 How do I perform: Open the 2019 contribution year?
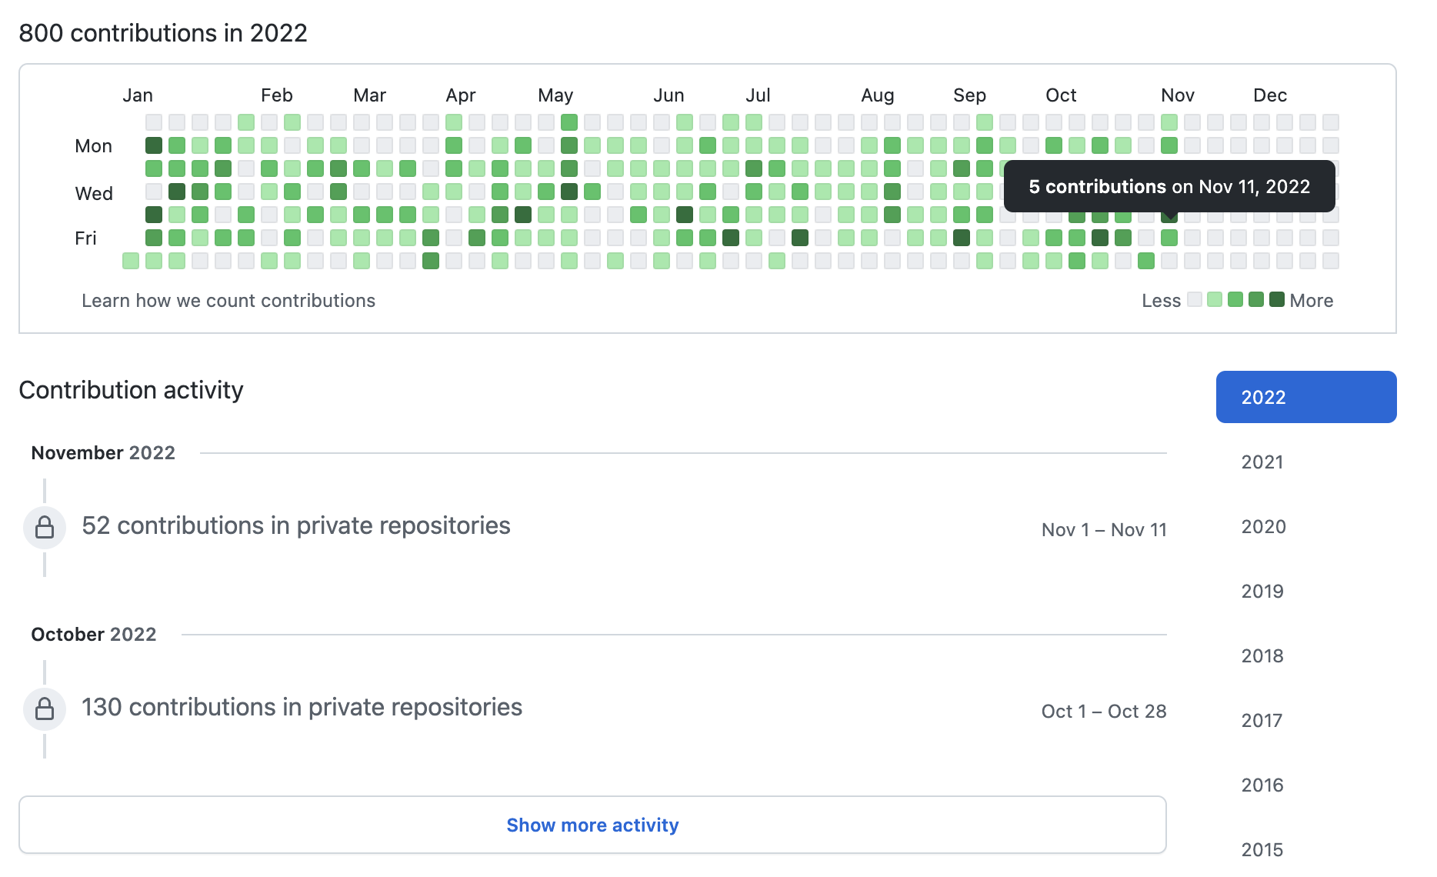[x=1262, y=591]
